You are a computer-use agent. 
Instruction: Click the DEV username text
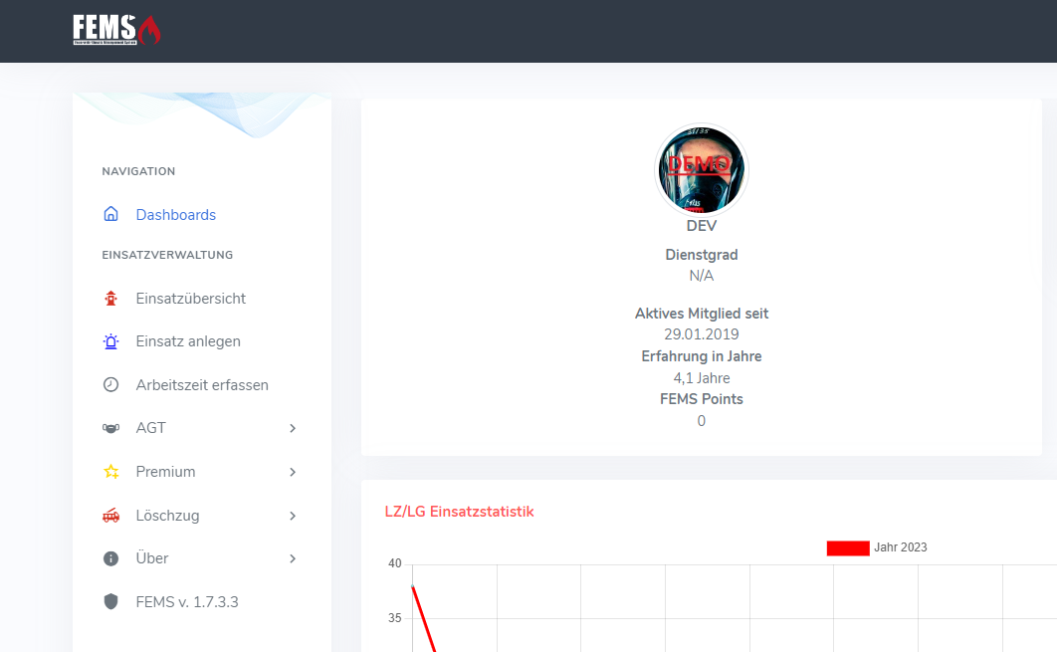point(701,226)
